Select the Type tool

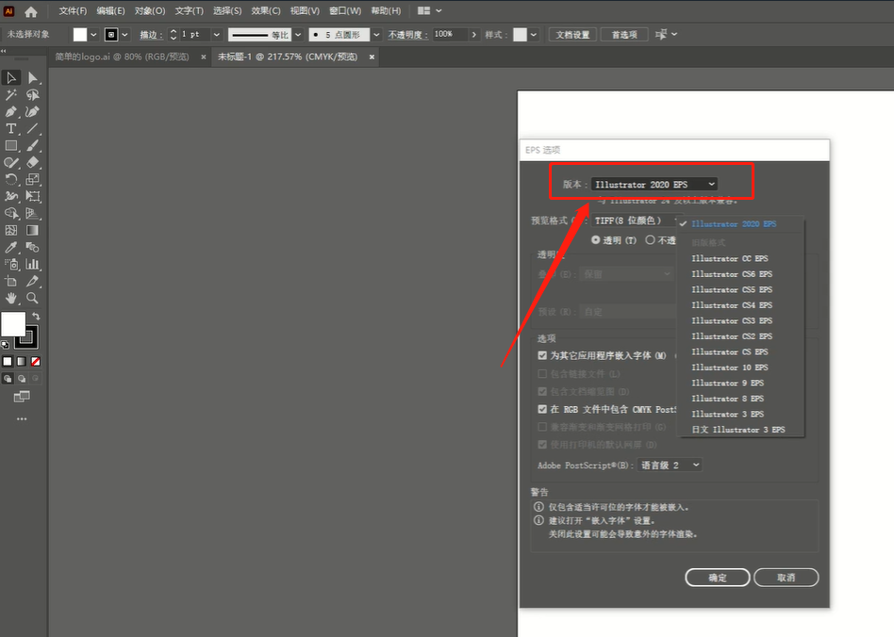pyautogui.click(x=10, y=129)
